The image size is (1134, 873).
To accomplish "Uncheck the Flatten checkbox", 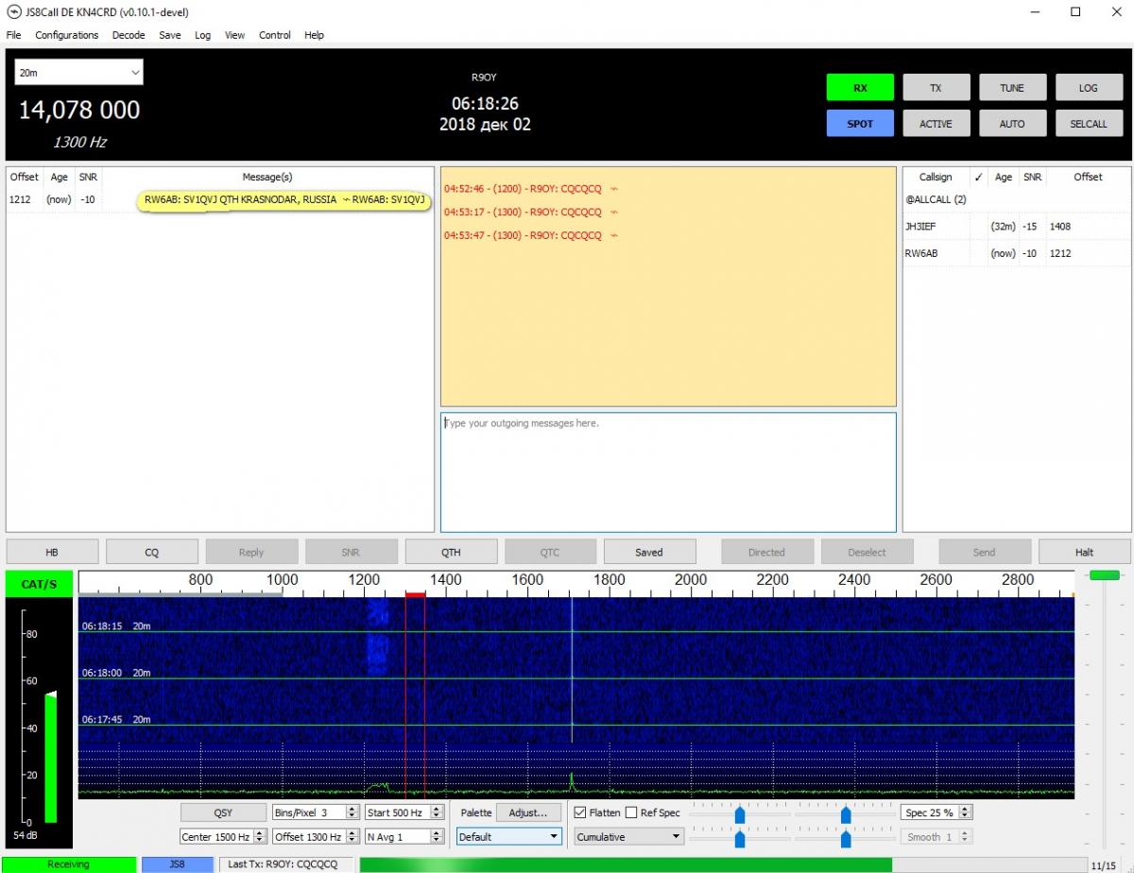I will (580, 813).
